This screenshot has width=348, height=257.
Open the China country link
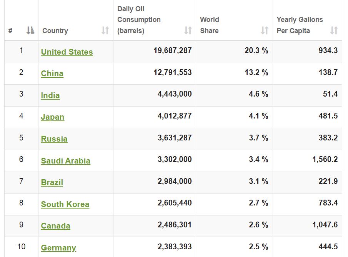52,73
